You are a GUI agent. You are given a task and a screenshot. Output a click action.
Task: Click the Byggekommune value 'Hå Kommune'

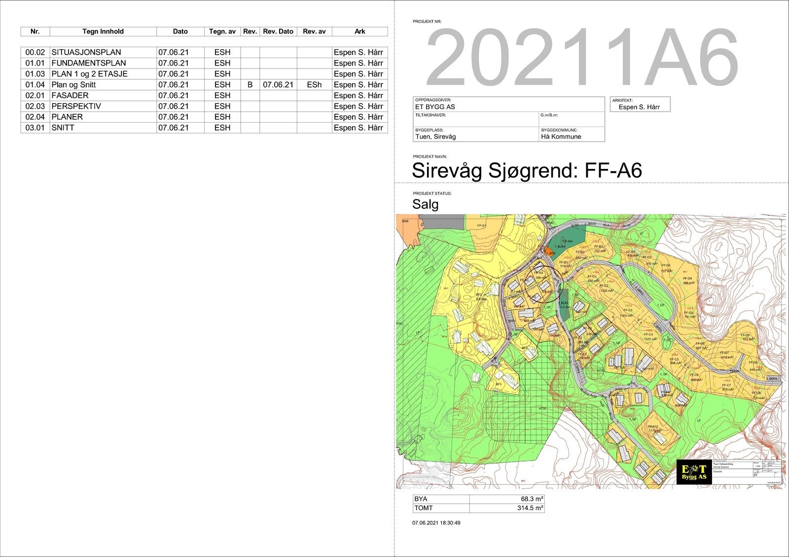click(x=561, y=136)
